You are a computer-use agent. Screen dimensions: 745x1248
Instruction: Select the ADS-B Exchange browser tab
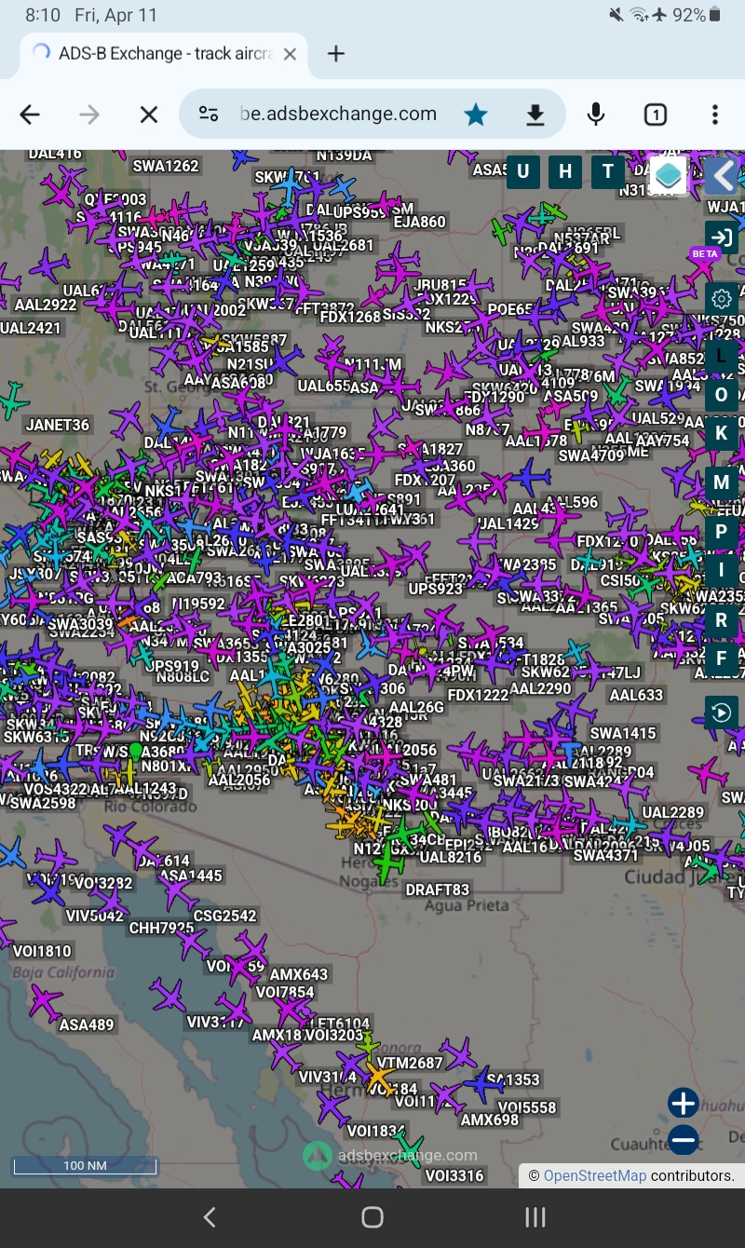click(164, 54)
